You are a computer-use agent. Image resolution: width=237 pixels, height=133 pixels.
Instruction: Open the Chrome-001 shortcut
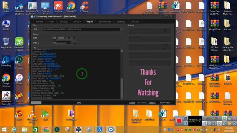pos(71,7)
